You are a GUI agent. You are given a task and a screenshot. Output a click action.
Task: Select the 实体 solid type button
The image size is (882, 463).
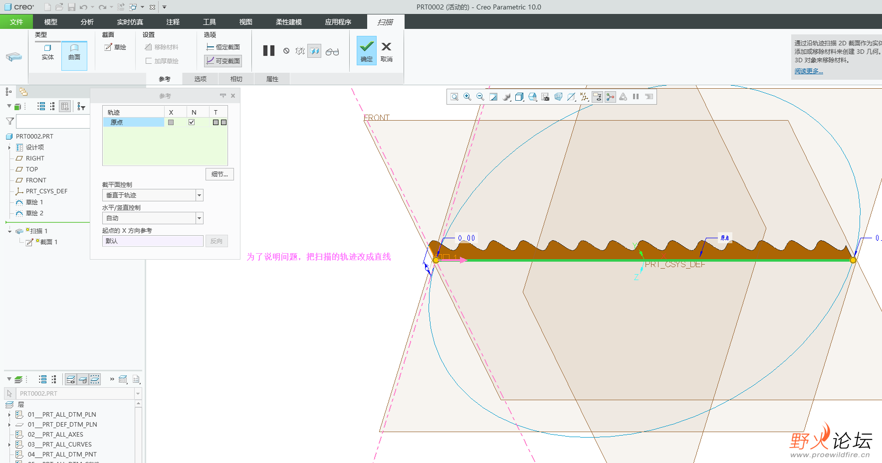click(x=48, y=52)
